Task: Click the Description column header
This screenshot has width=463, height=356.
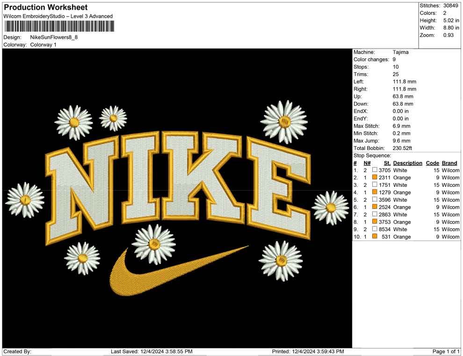Action: pyautogui.click(x=407, y=163)
